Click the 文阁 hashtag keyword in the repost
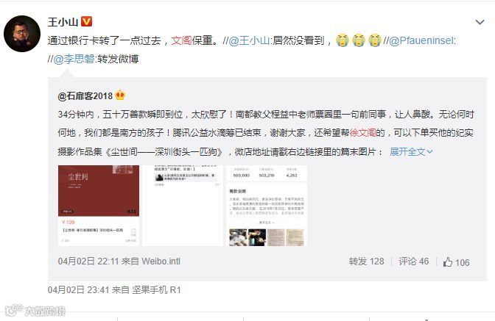The image size is (495, 321). [181, 40]
